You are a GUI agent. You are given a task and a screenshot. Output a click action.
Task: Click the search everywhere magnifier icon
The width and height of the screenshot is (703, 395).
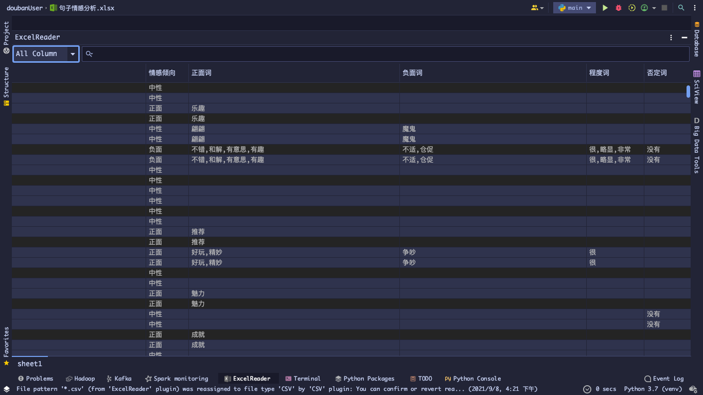point(681,8)
